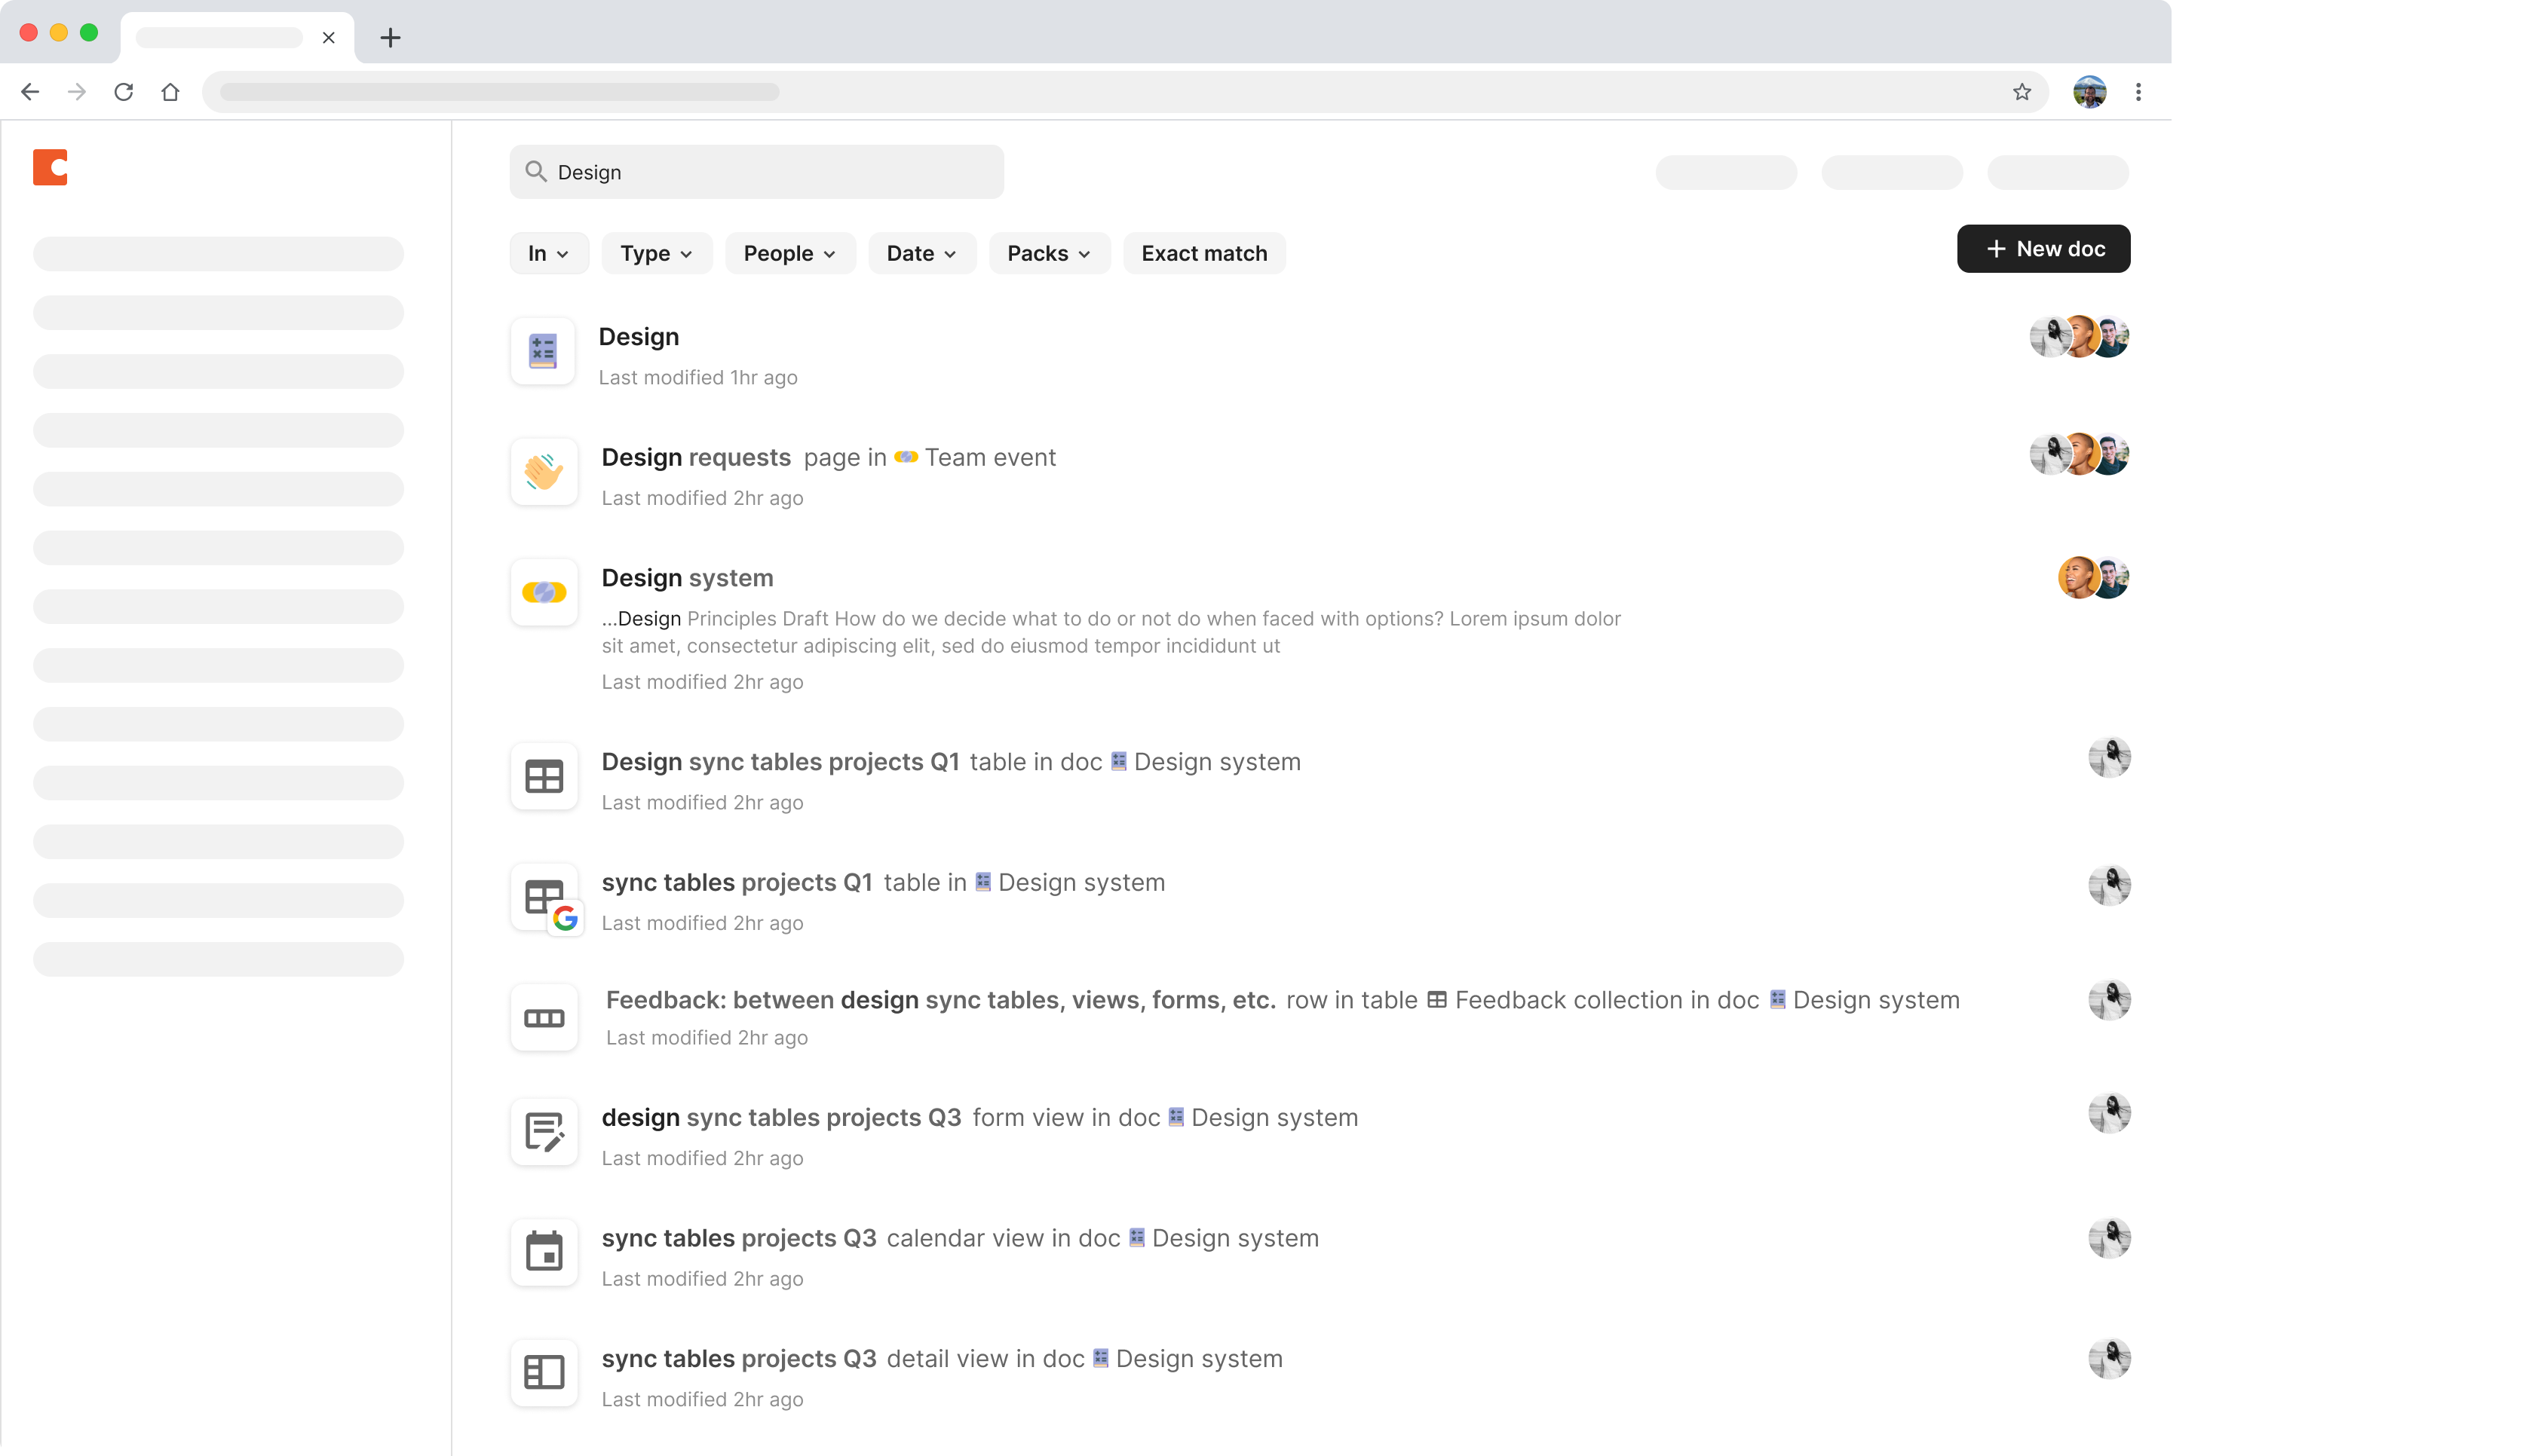Viewport: 2535px width, 1456px height.
Task: Click the detail view layout icon
Action: (543, 1372)
